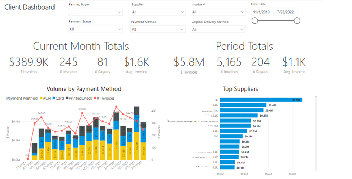Open the Partner, Buyer dropdown

click(x=96, y=12)
